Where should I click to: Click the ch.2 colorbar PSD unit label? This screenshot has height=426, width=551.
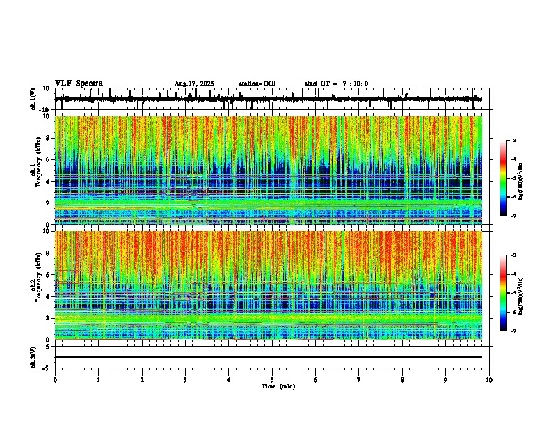point(521,296)
